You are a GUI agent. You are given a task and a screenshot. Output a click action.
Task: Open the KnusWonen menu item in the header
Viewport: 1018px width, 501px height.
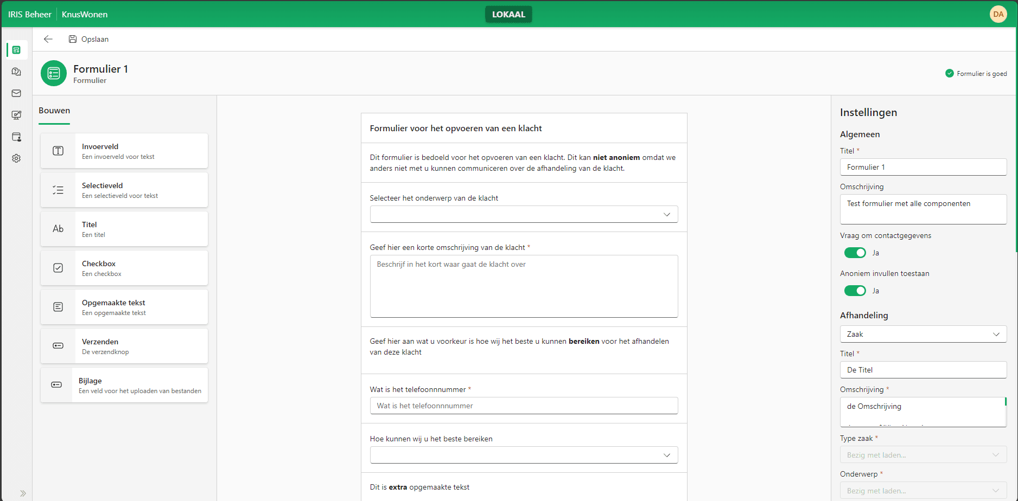pos(84,14)
